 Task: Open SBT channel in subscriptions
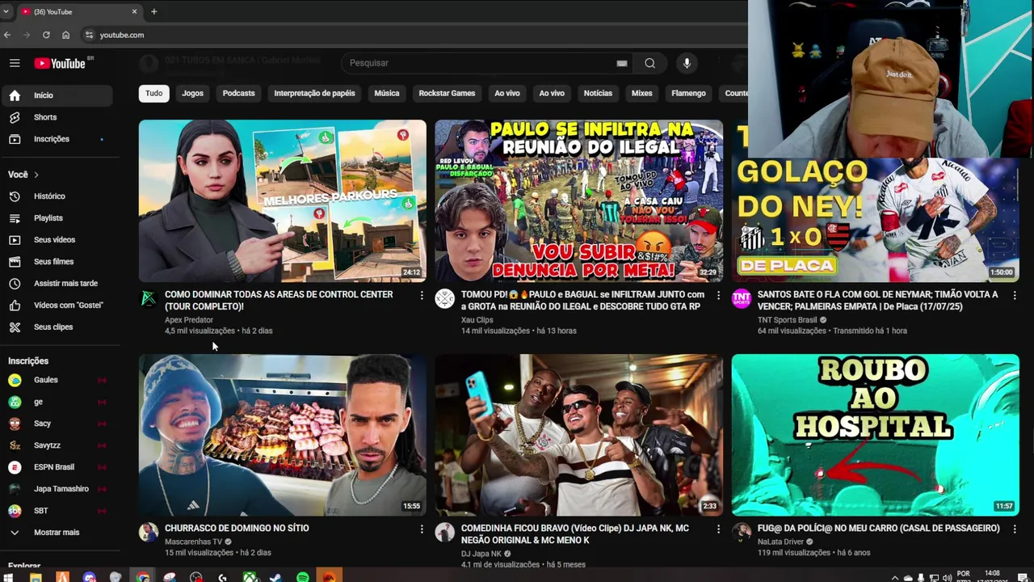pyautogui.click(x=57, y=511)
